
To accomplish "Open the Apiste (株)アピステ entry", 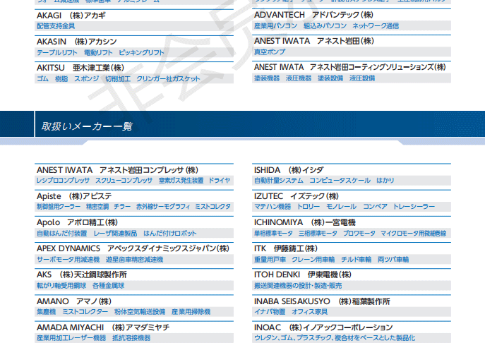I will [x=74, y=196].
